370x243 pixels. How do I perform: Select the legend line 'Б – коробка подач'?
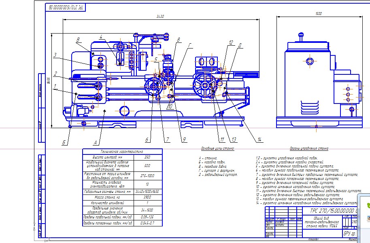pos(212,162)
